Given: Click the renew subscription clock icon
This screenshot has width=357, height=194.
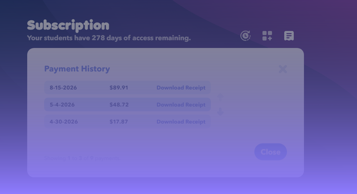Looking at the screenshot, I should (x=245, y=36).
